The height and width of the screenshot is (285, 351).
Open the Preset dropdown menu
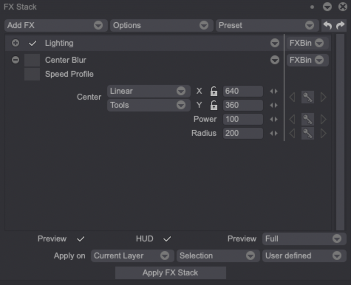(x=267, y=25)
